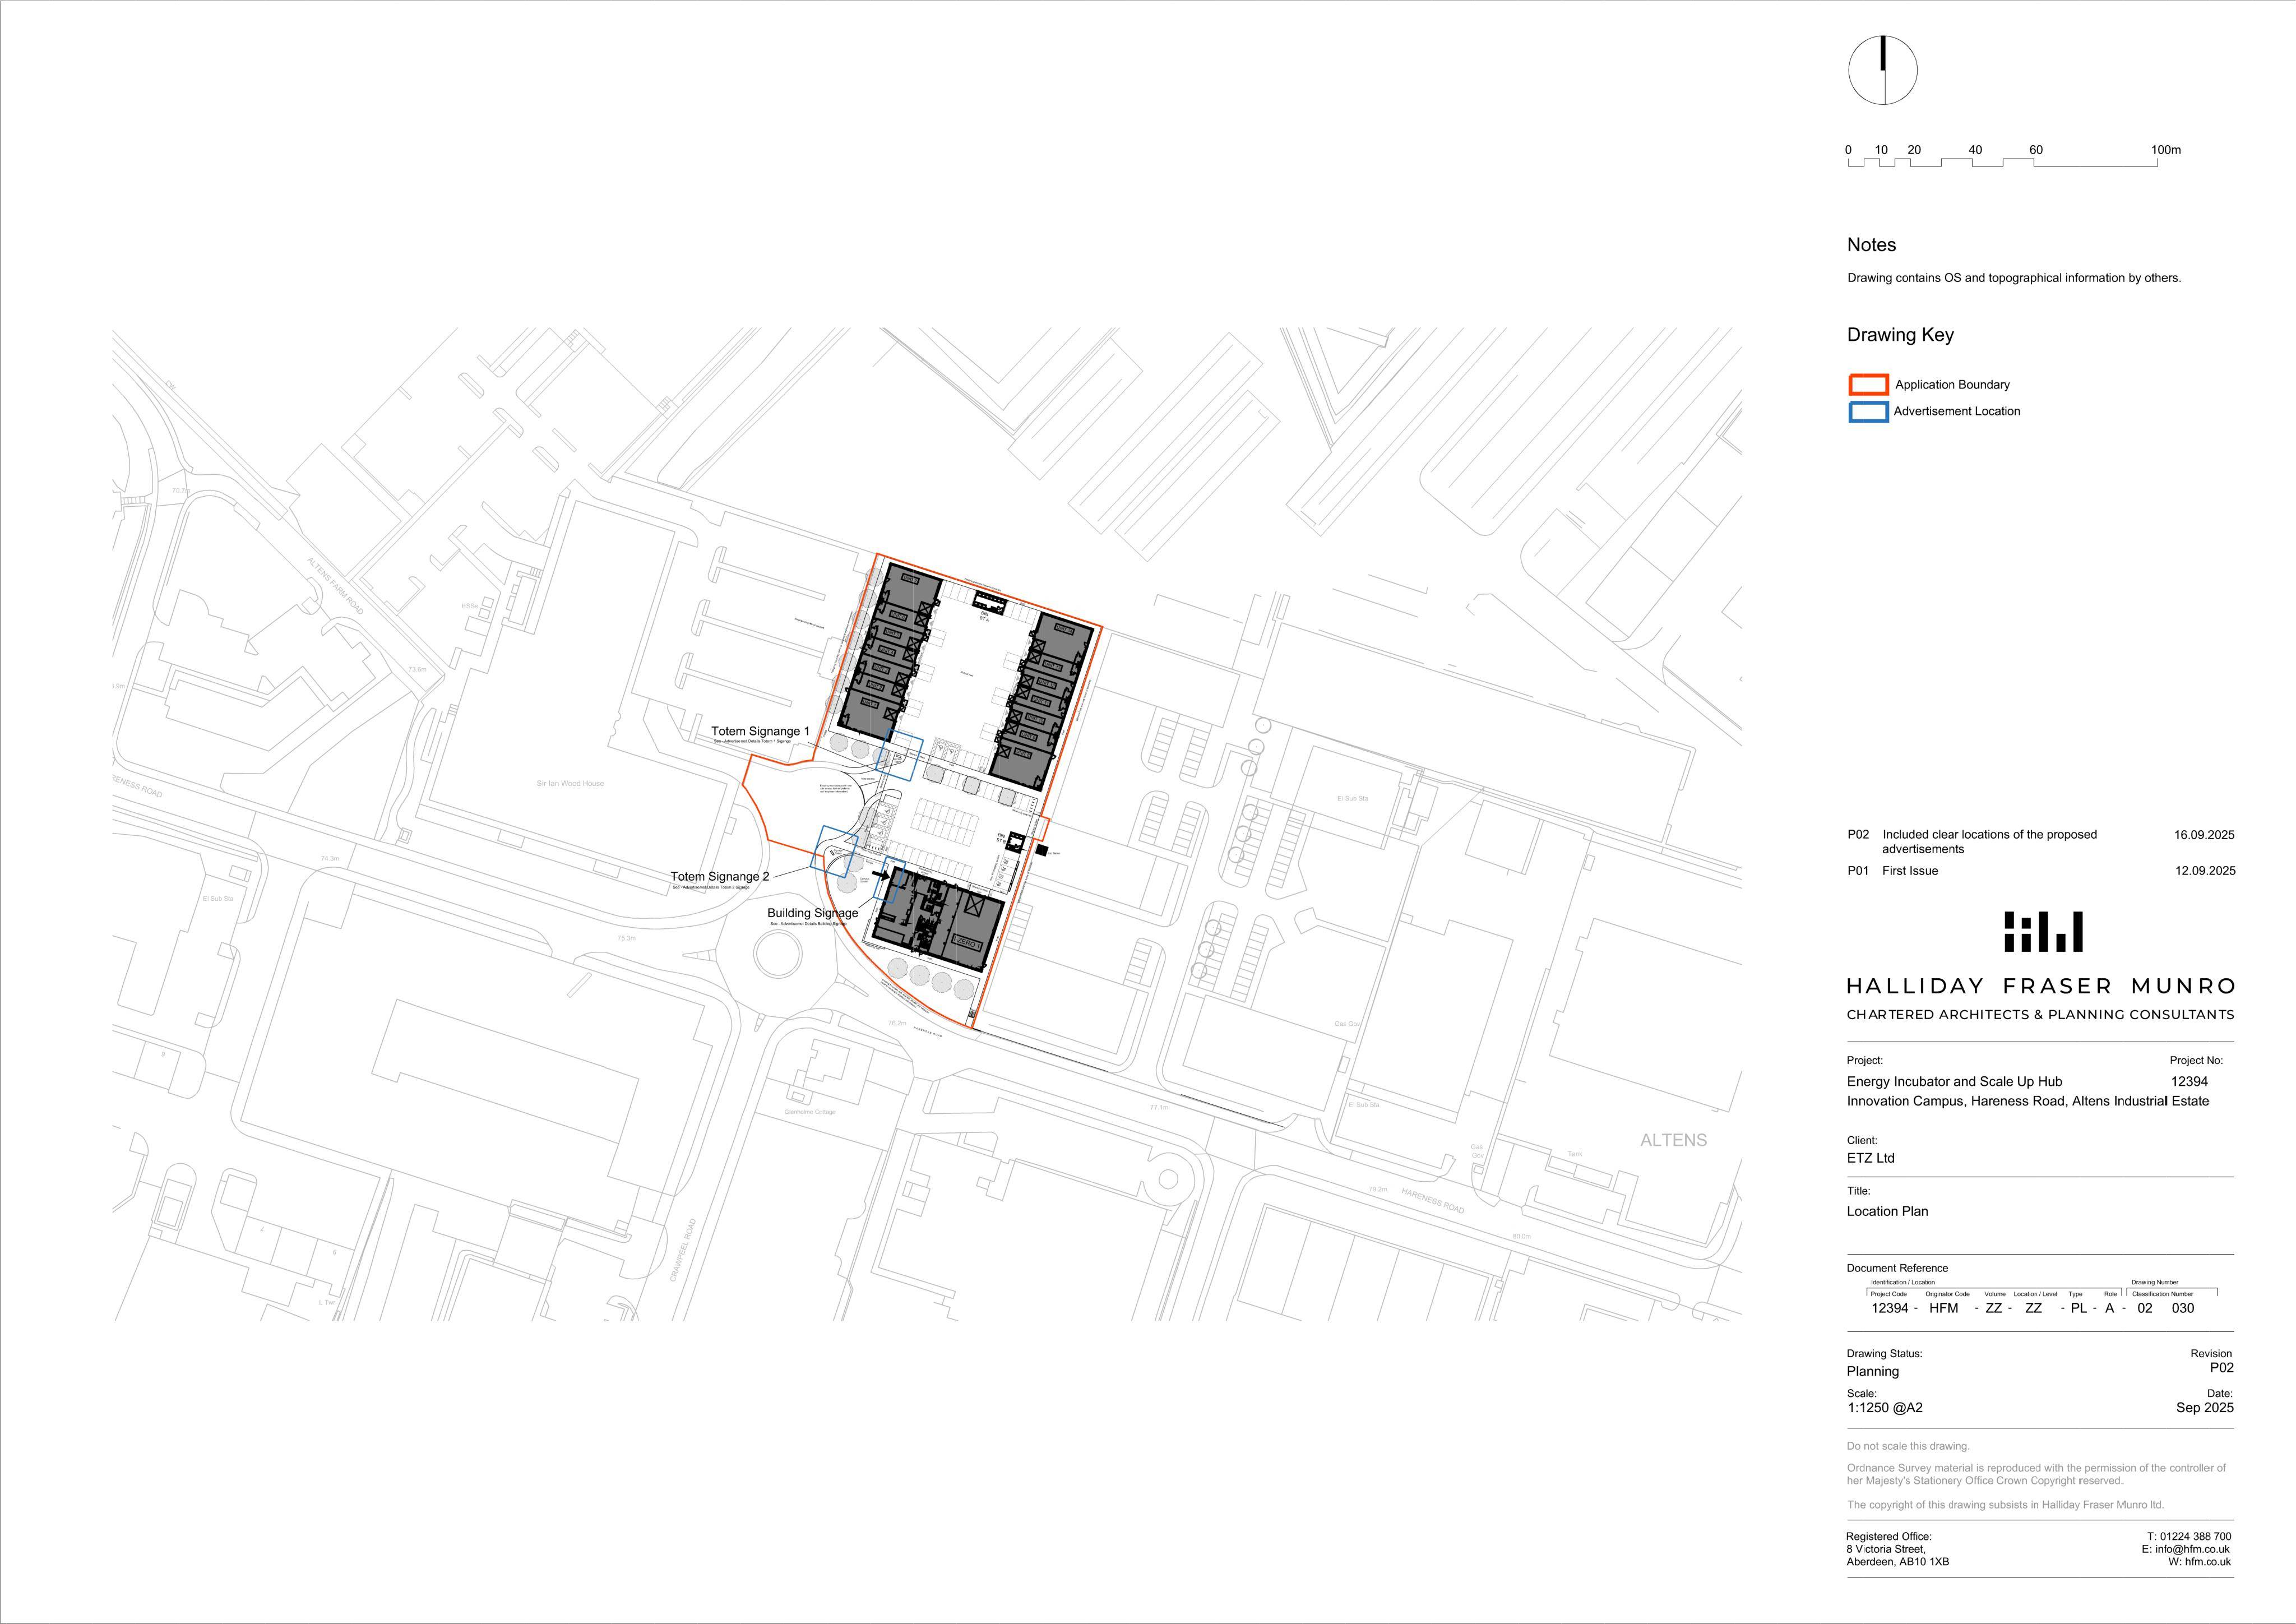This screenshot has width=2296, height=1624.
Task: Click telephone number '01224 388 700'
Action: click(x=2195, y=1536)
